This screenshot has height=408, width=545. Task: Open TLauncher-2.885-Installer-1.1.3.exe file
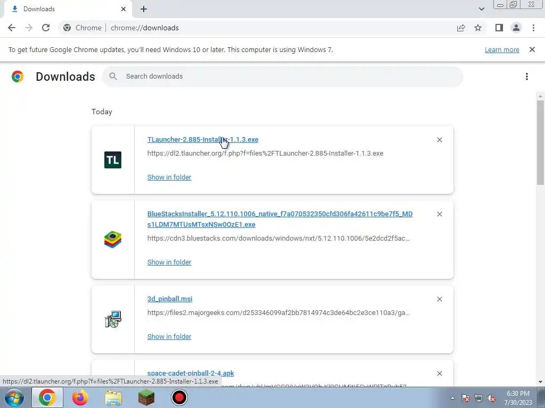click(203, 140)
